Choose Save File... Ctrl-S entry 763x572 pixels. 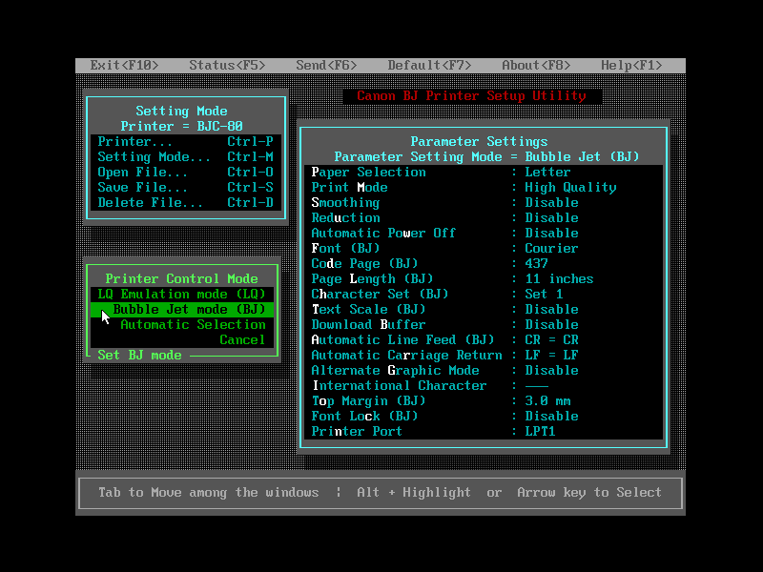click(185, 187)
